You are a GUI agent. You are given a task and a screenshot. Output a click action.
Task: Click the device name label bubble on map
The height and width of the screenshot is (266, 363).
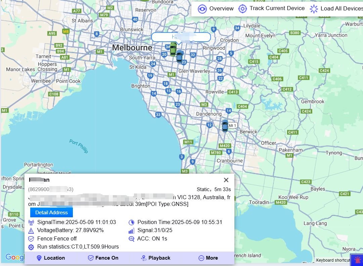181,37
